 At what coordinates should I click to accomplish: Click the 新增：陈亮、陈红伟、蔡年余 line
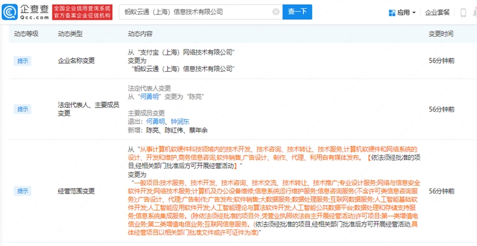click(168, 130)
